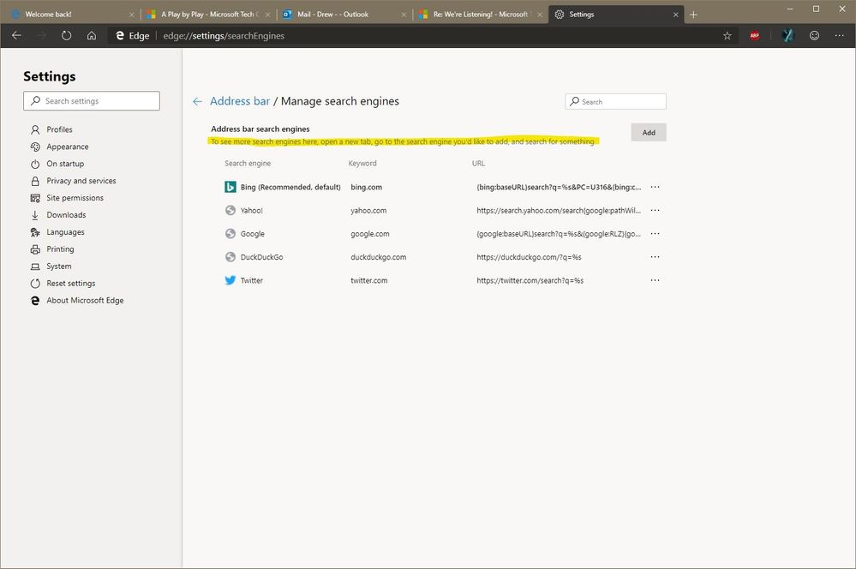This screenshot has height=569, width=856.
Task: Click the Bing (Recommended, default) name
Action: (x=290, y=187)
